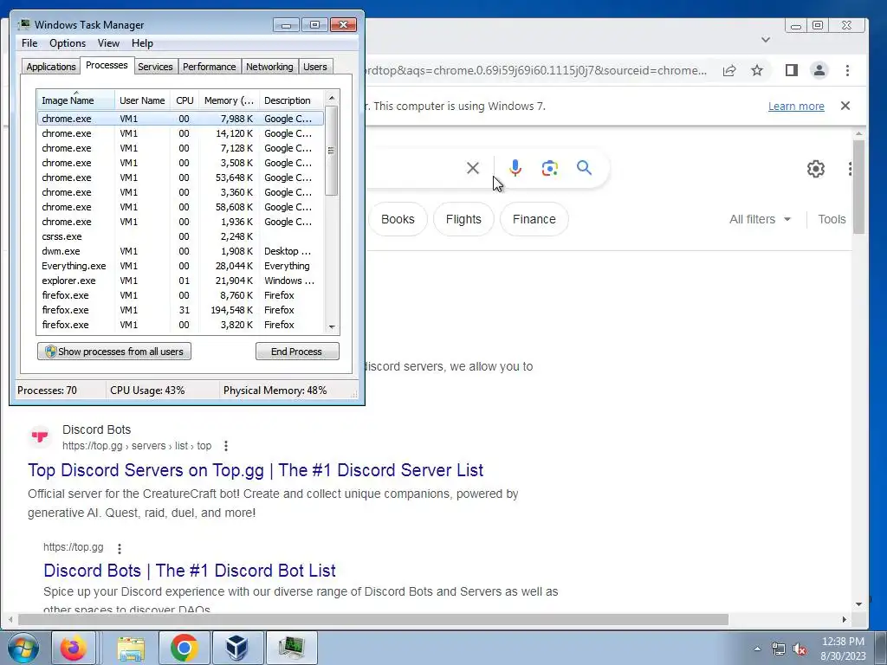Click process list scroll down arrow

pyautogui.click(x=332, y=326)
